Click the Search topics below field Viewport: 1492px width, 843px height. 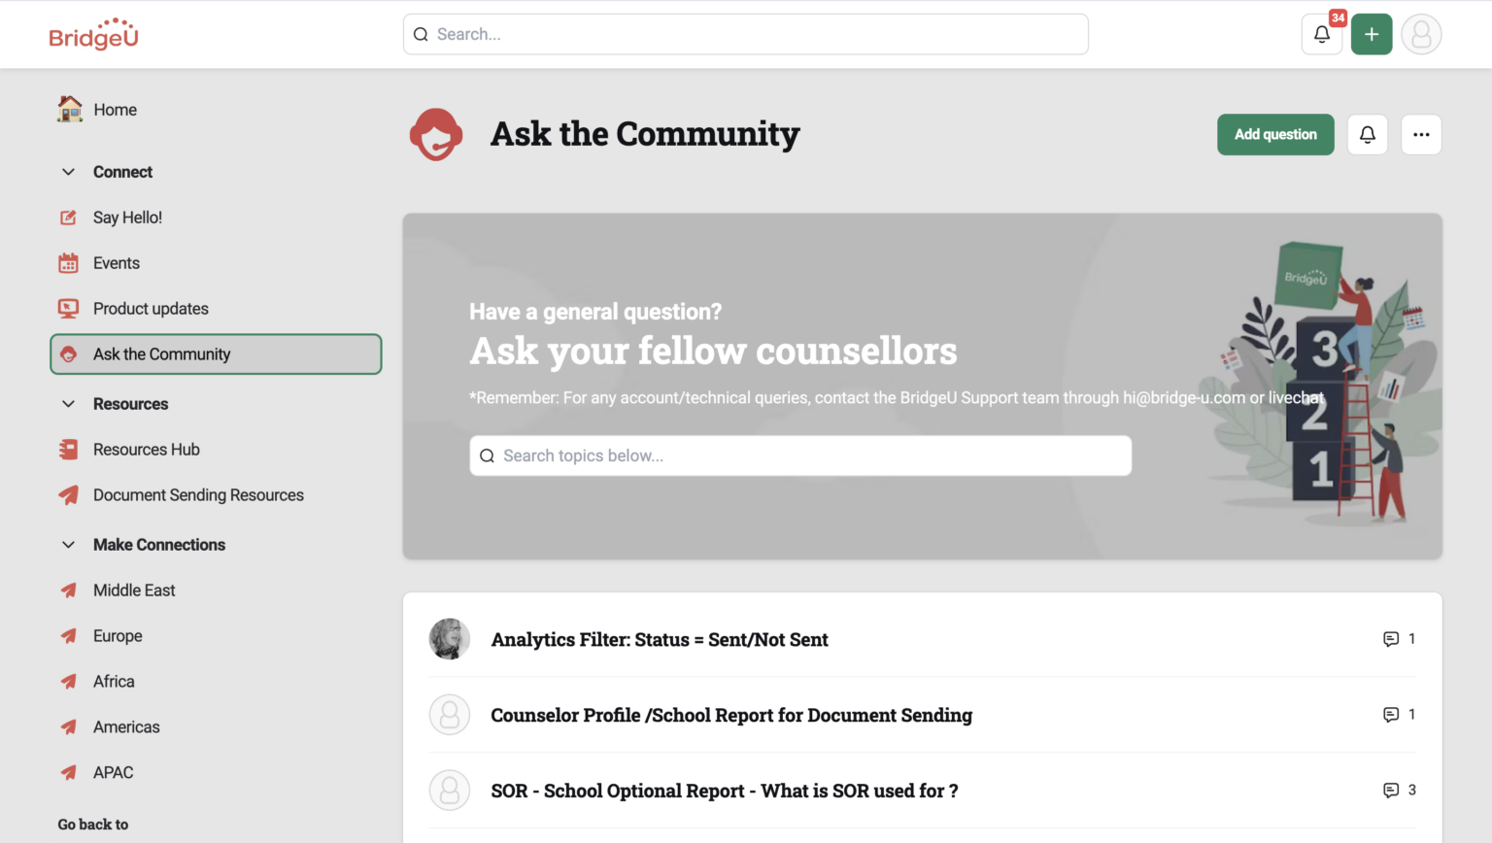click(799, 455)
